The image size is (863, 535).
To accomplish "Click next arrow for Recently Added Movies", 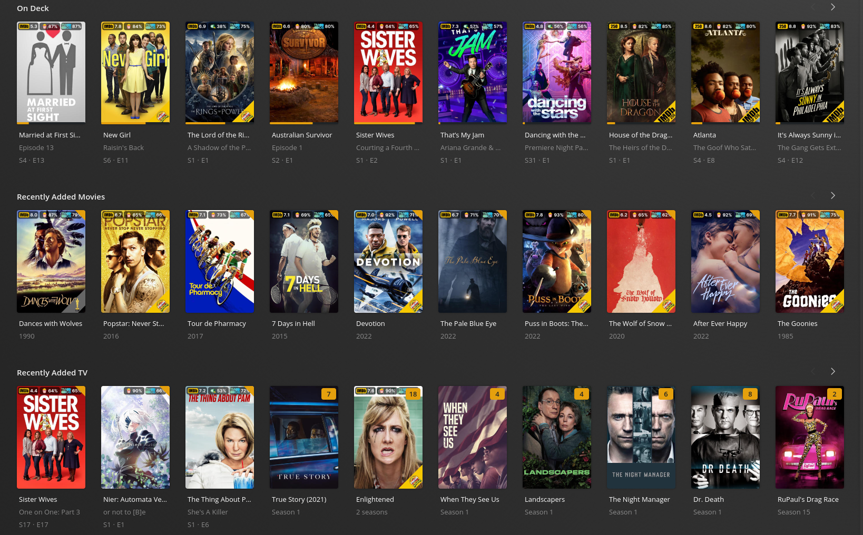I will pos(832,196).
